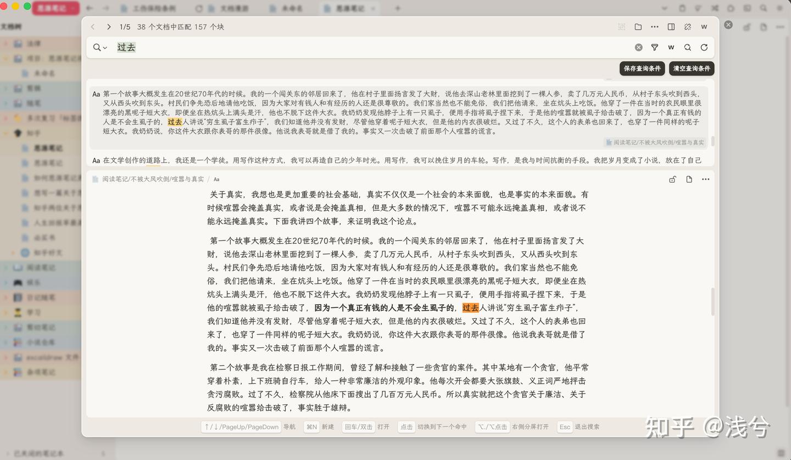The height and width of the screenshot is (460, 791).
Task: Expand 知乎好文 item in tree
Action: coord(13,253)
